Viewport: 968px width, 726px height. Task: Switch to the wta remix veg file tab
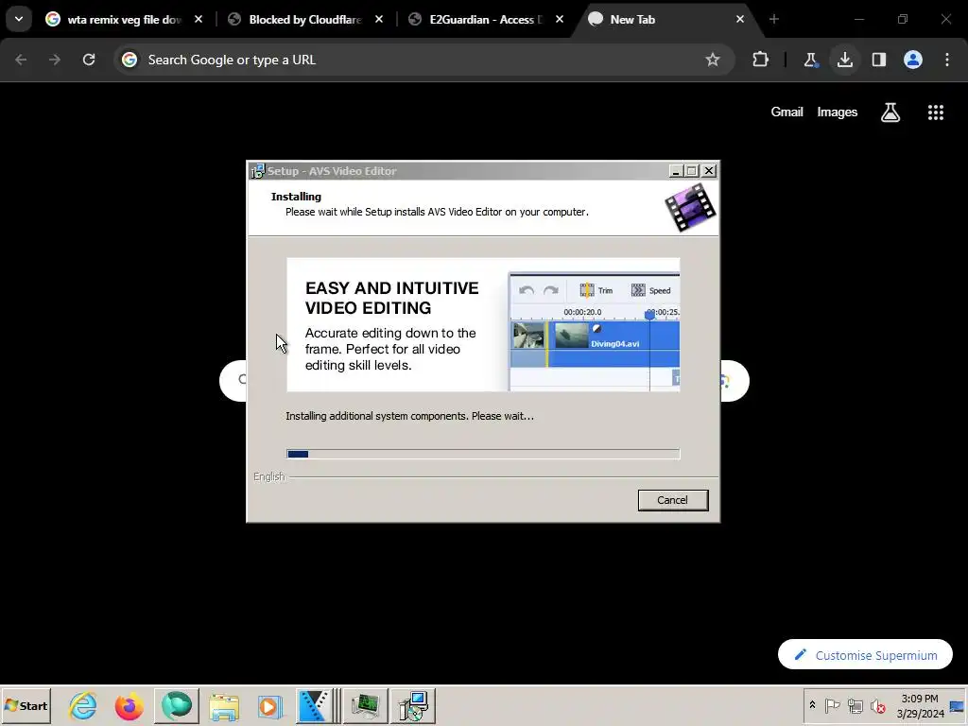point(124,20)
